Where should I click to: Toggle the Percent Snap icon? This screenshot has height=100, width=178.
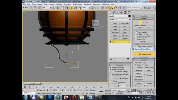point(116,8)
